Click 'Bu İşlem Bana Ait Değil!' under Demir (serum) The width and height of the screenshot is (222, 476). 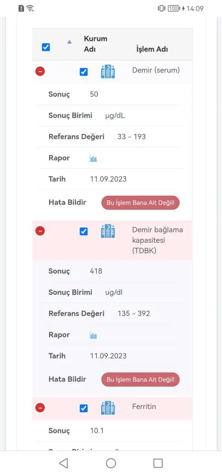point(140,203)
